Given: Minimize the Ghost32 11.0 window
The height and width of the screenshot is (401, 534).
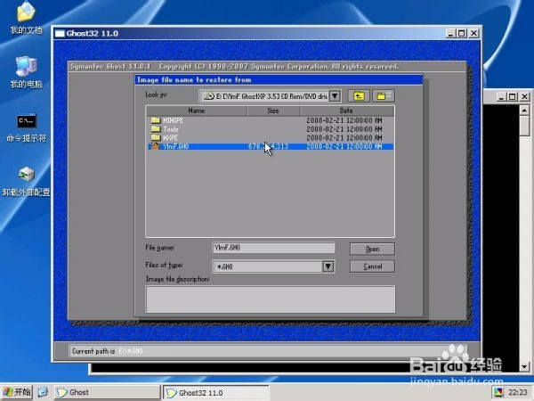Looking at the screenshot, I should (x=451, y=34).
